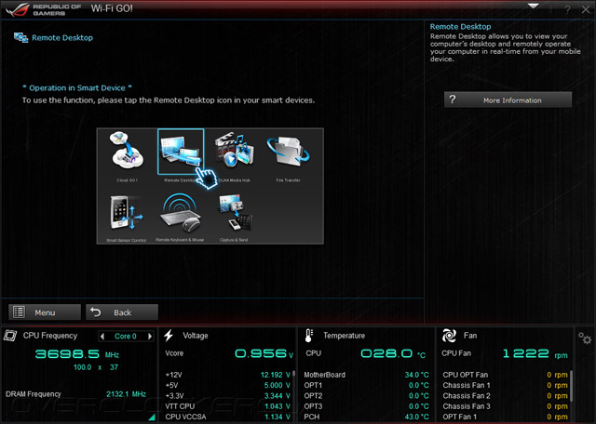Click the File Transfer icon
Viewport: 596px width, 424px height.
pos(288,151)
